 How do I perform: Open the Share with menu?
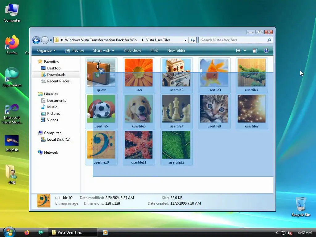coord(104,51)
